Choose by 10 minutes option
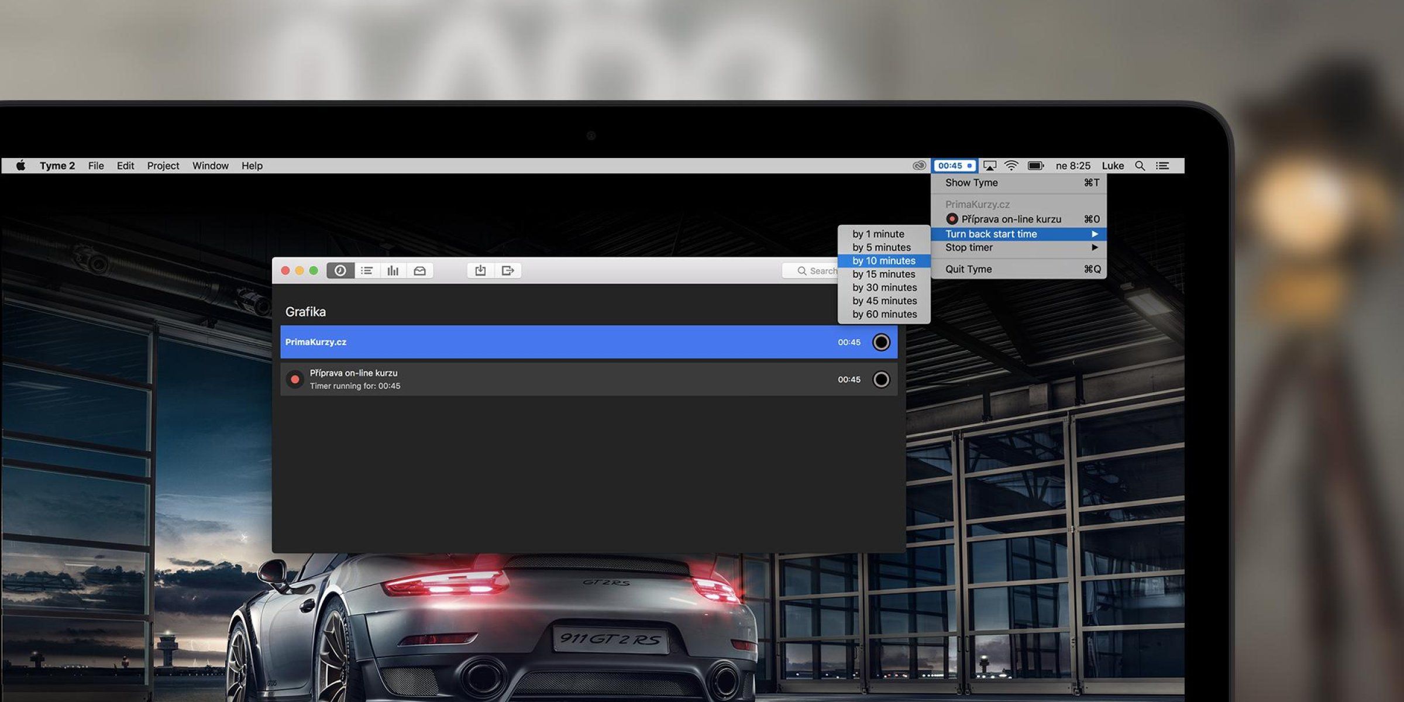1404x702 pixels. pos(883,261)
